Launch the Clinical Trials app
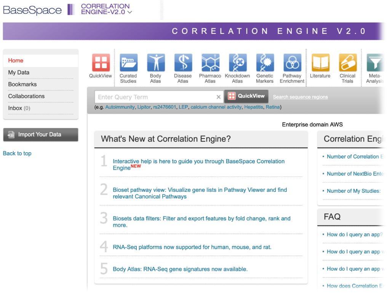This screenshot has height=293, width=390. pyautogui.click(x=348, y=63)
